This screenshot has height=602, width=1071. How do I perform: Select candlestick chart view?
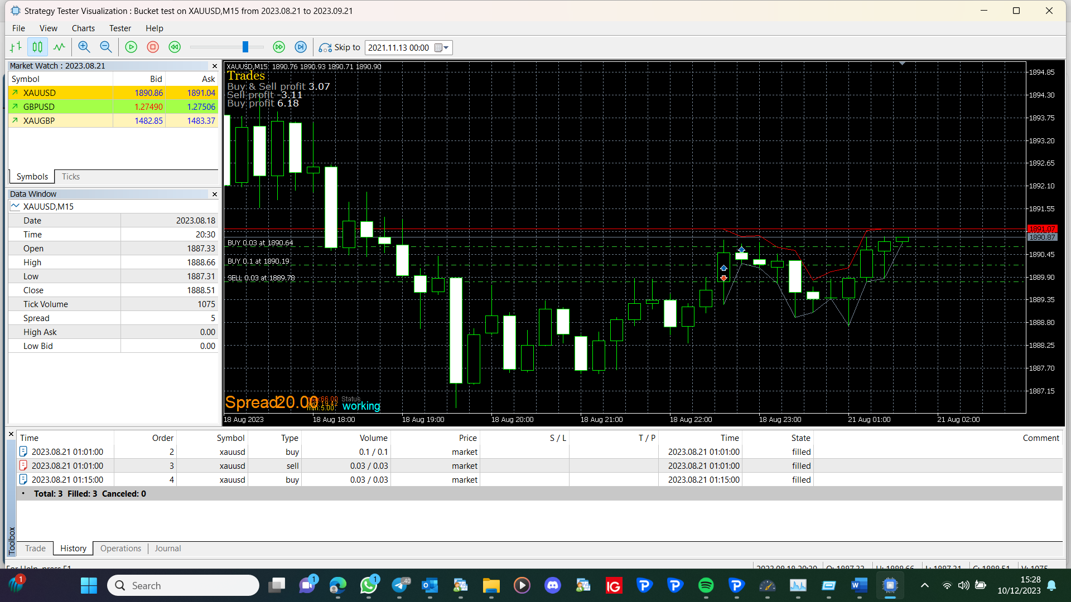pos(37,47)
